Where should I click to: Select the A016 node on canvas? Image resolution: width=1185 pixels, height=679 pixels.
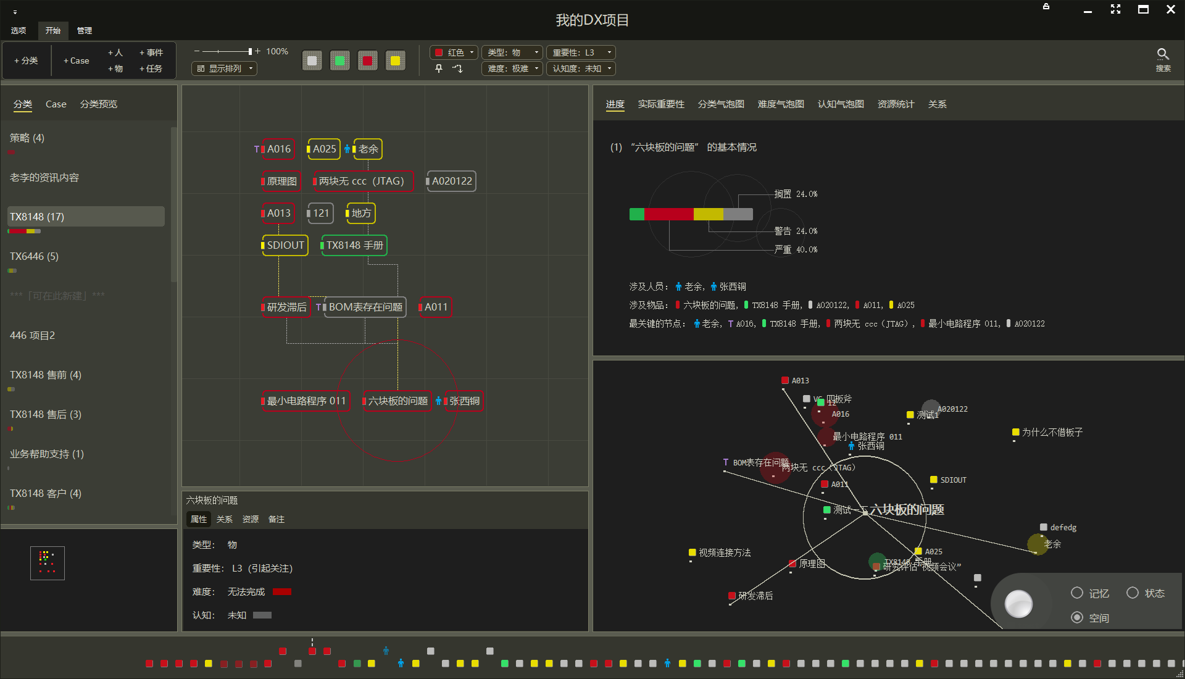tap(278, 149)
